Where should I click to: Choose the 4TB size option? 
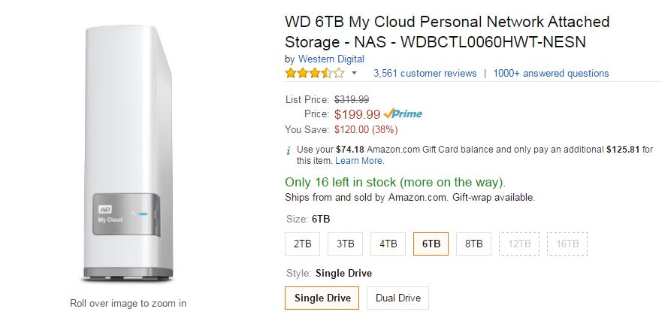388,244
